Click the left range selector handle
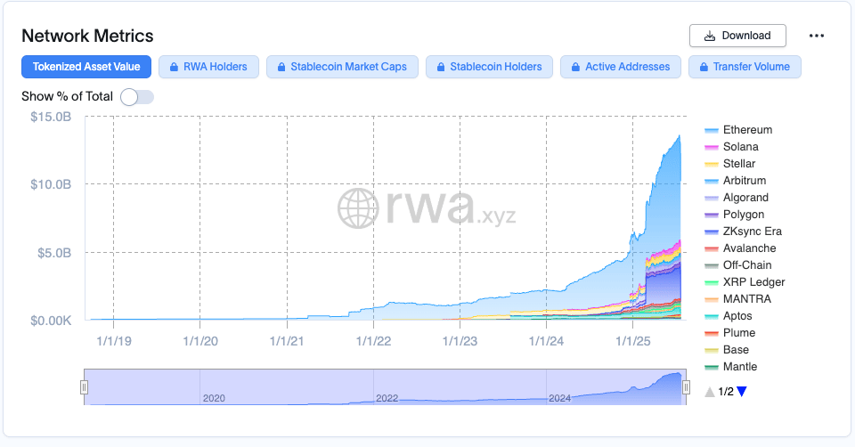 pos(84,387)
